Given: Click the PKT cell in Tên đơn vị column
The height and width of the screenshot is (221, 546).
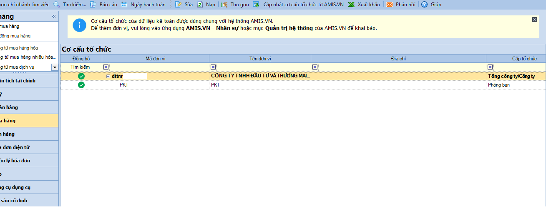Looking at the screenshot, I should pyautogui.click(x=260, y=85).
